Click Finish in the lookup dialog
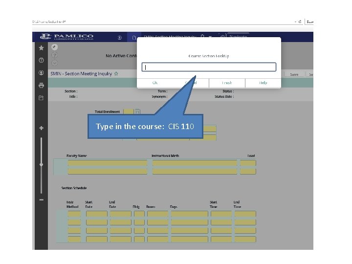The height and width of the screenshot is (264, 352). [227, 83]
